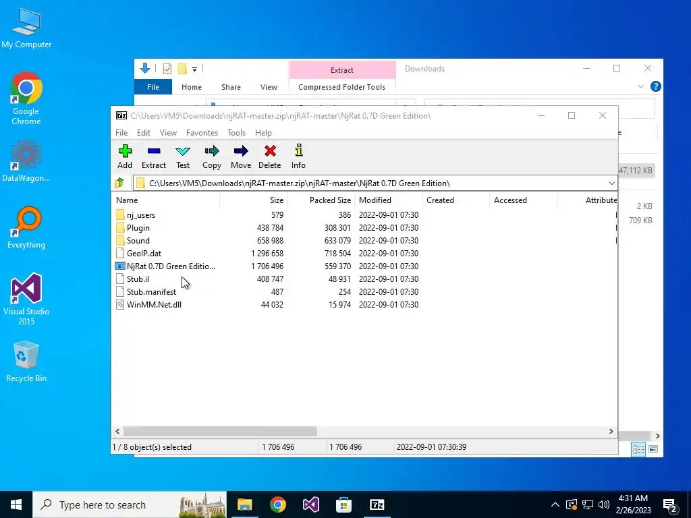691x518 pixels.
Task: Click Visual Studio icon in the taskbar
Action: [x=310, y=505]
